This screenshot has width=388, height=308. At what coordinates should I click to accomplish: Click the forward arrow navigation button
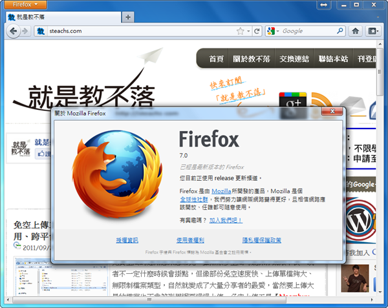[25, 31]
